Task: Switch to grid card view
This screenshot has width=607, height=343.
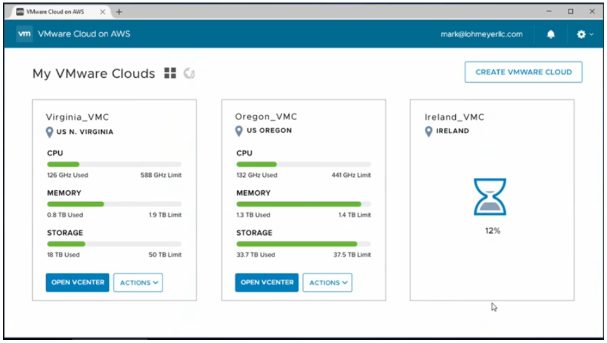Action: [170, 73]
